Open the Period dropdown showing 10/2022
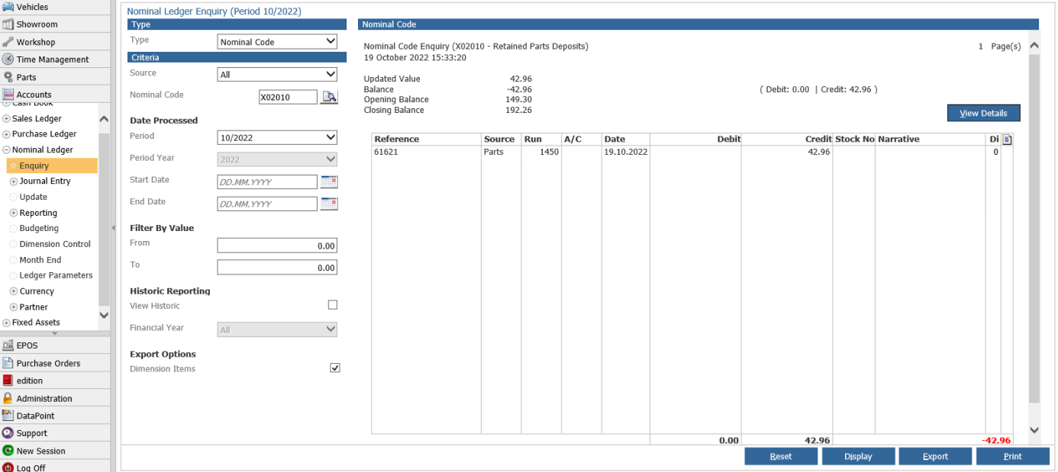This screenshot has height=472, width=1058. point(277,138)
